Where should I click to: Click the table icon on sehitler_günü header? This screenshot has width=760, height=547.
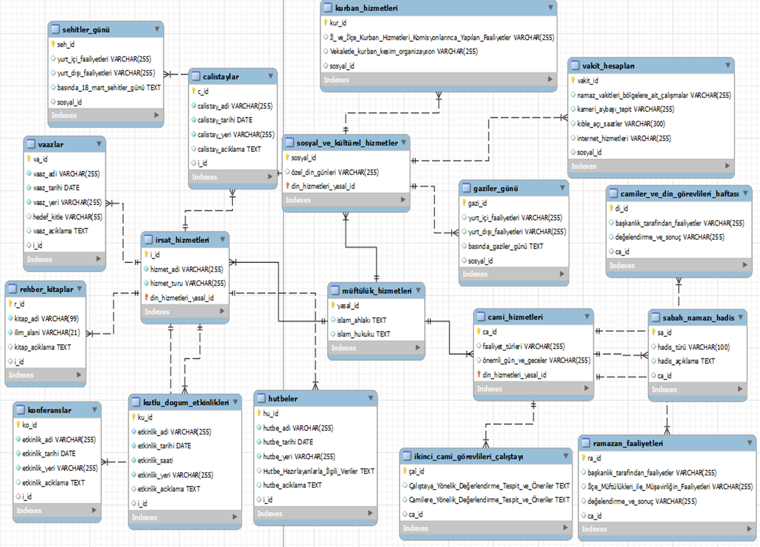[x=55, y=28]
